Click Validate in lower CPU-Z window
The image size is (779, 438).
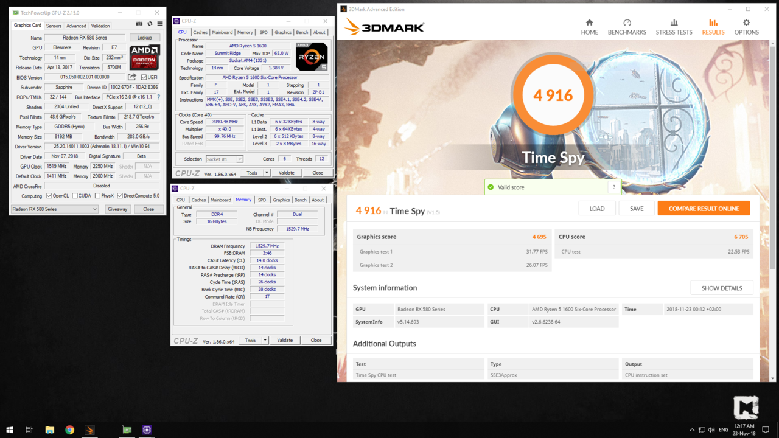pyautogui.click(x=285, y=341)
